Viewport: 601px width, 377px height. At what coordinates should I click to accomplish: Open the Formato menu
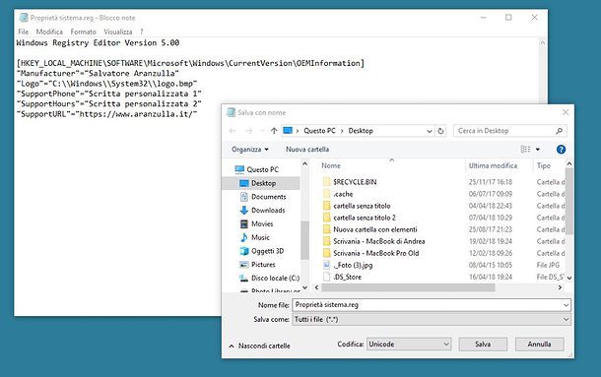click(83, 31)
